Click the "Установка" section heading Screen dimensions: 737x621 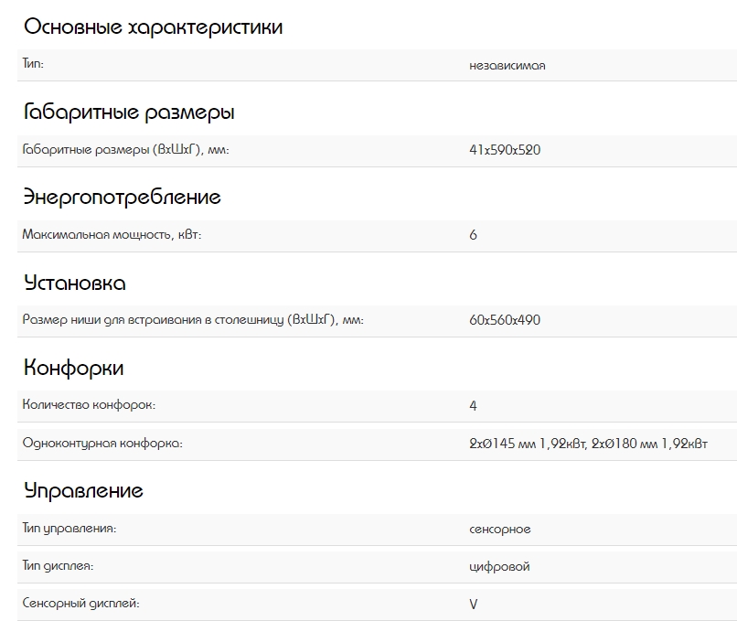[75, 283]
